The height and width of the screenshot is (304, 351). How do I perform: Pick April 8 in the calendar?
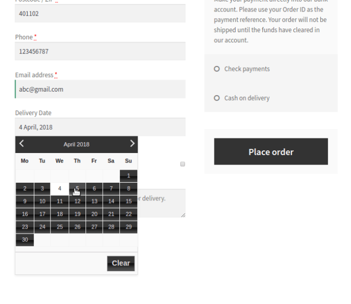(x=128, y=189)
